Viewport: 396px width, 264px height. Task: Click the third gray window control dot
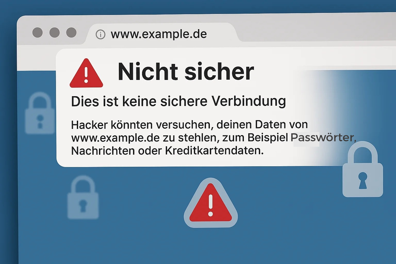coord(71,32)
